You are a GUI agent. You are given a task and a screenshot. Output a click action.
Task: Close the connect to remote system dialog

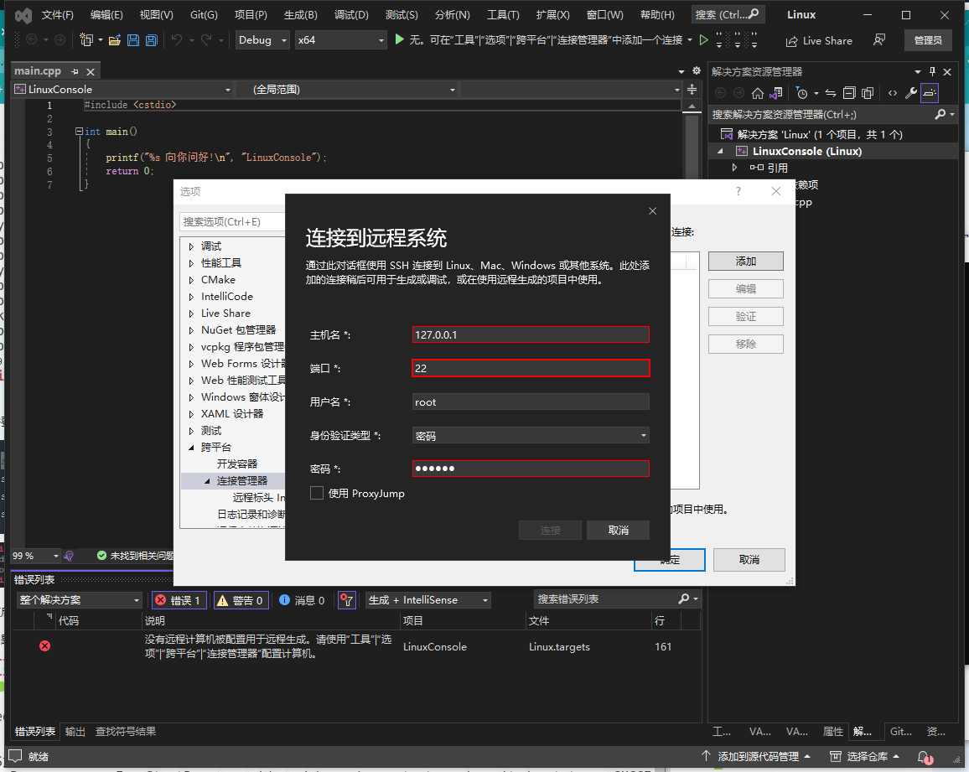(652, 211)
